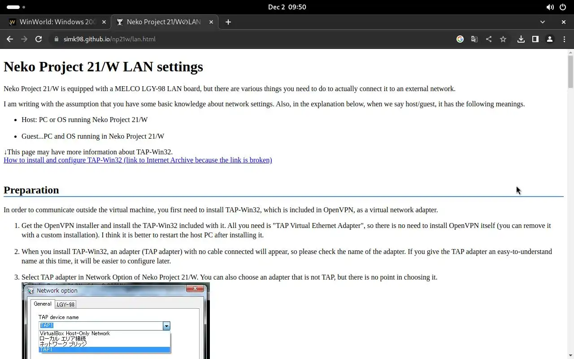
Task: Click the Activities pill in top bar
Action: (x=16, y=7)
